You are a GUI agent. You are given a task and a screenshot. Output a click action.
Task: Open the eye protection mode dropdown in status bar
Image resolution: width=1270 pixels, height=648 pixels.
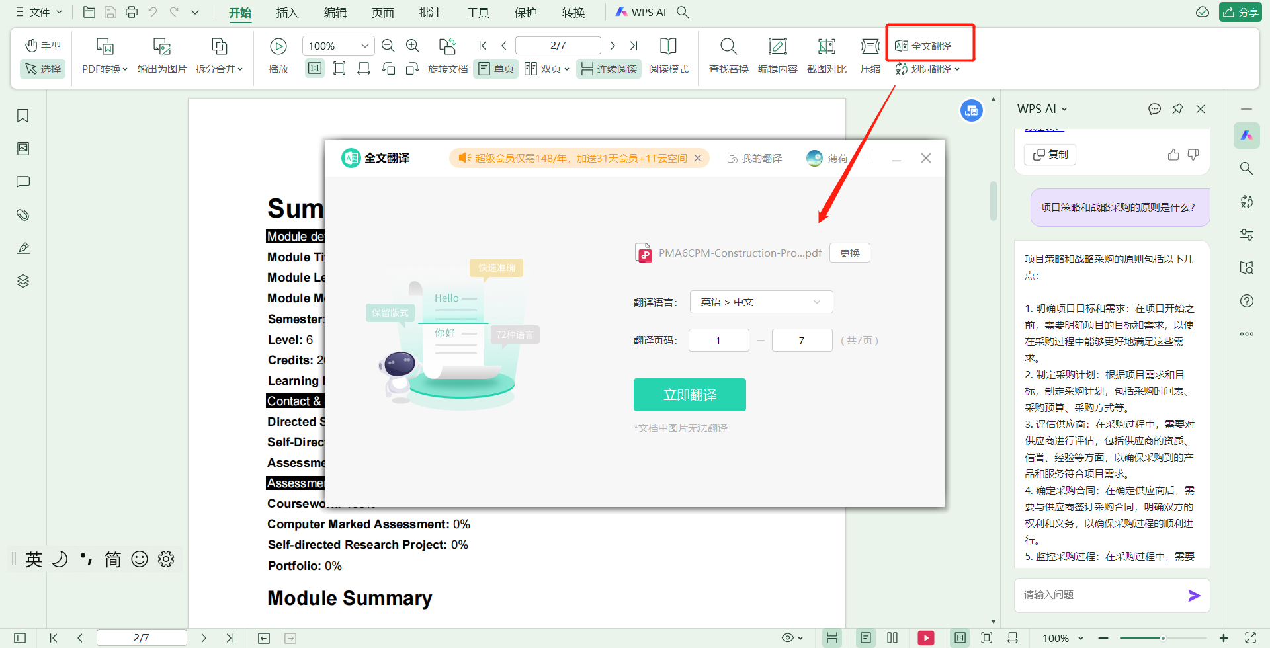tap(792, 638)
